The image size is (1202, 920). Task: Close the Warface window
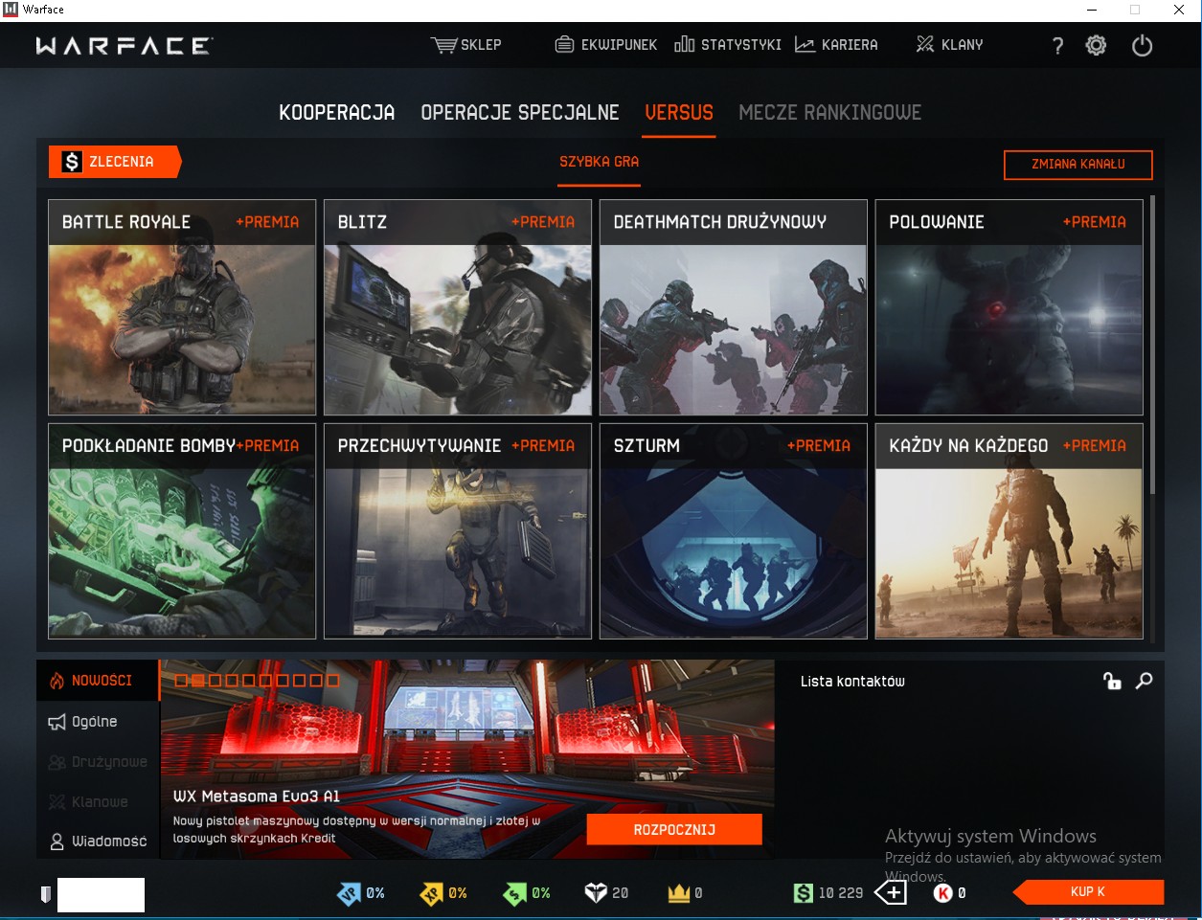point(1179,10)
